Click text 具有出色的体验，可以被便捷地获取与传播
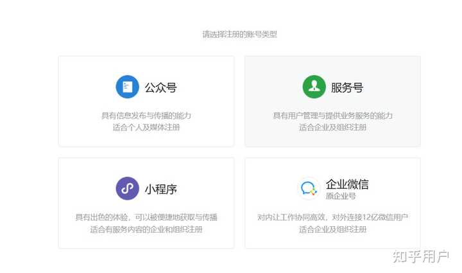The image size is (462, 273). click(146, 217)
